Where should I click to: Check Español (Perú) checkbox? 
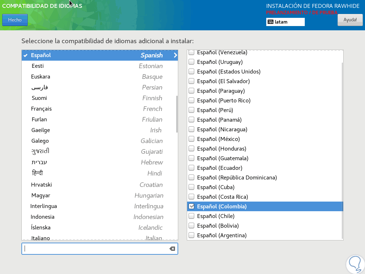click(191, 110)
